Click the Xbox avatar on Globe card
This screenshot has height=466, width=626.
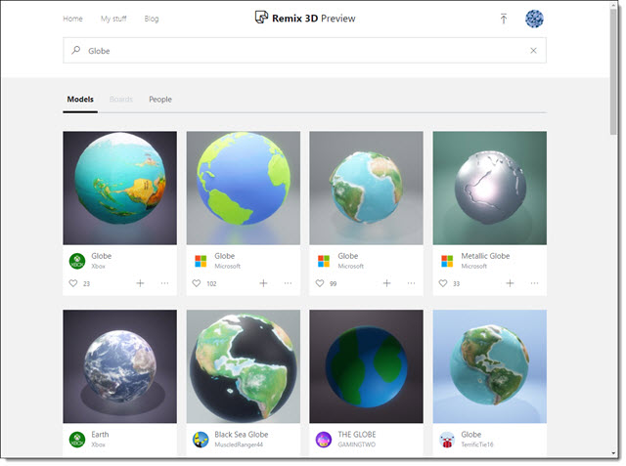[x=77, y=261]
